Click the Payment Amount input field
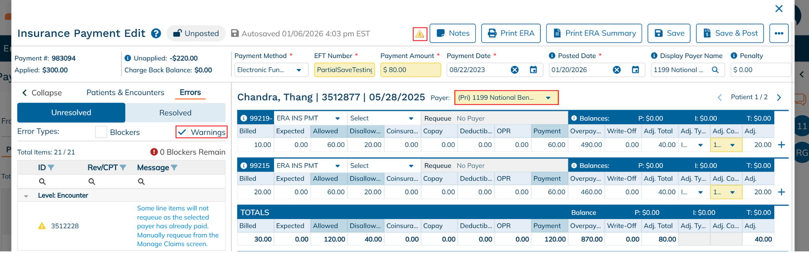809x253 pixels. tap(410, 70)
